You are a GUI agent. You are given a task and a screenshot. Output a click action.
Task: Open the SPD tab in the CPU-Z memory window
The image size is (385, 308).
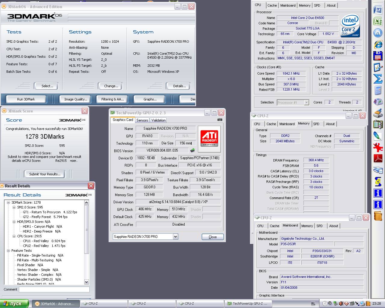(316, 124)
